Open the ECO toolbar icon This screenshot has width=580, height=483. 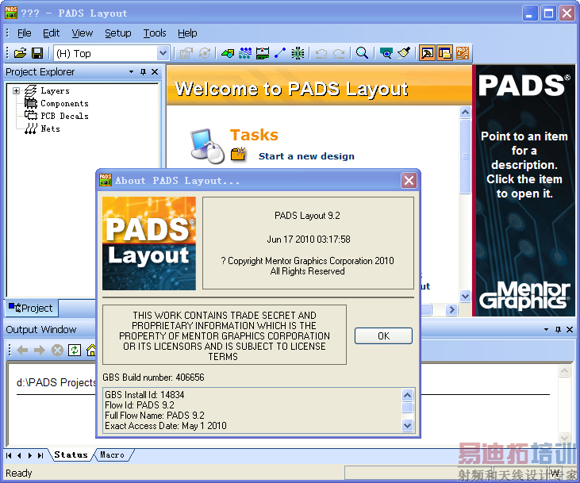(x=280, y=54)
